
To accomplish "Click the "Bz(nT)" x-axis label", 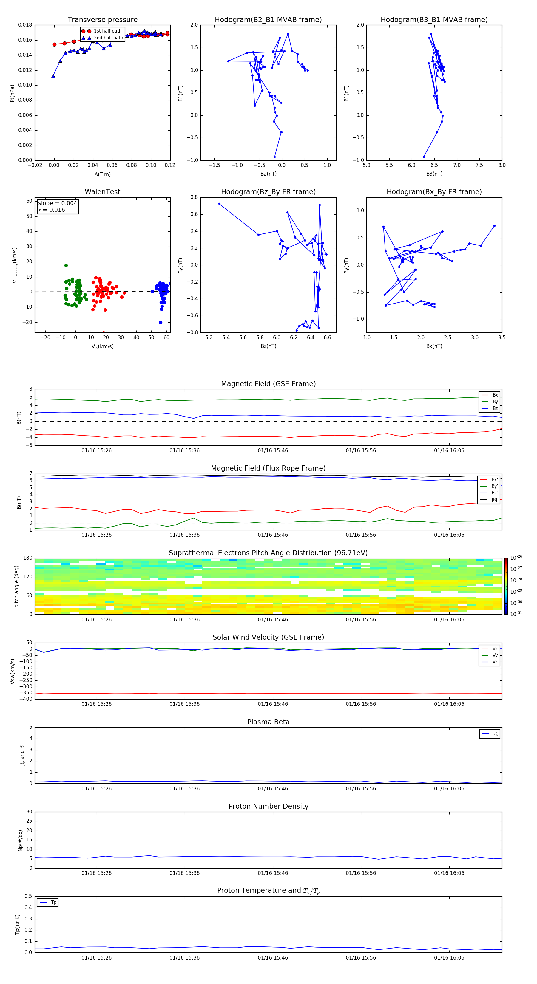I will 268,346.
